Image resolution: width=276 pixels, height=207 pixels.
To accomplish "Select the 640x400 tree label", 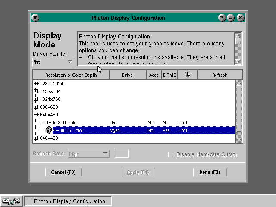I will point(49,138).
